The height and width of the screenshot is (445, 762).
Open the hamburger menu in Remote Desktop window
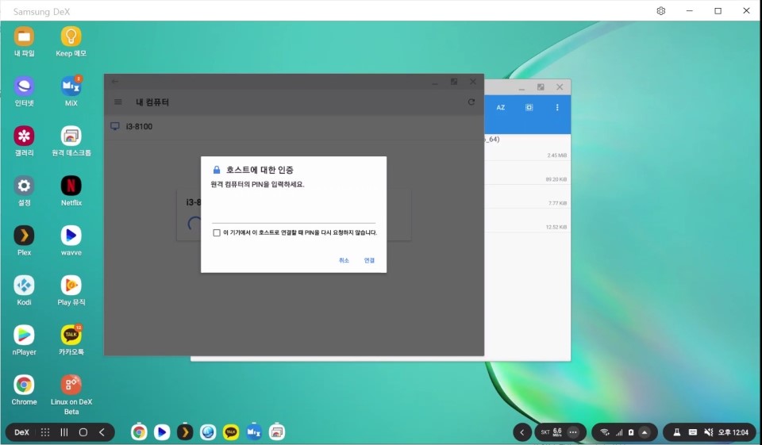click(x=118, y=102)
